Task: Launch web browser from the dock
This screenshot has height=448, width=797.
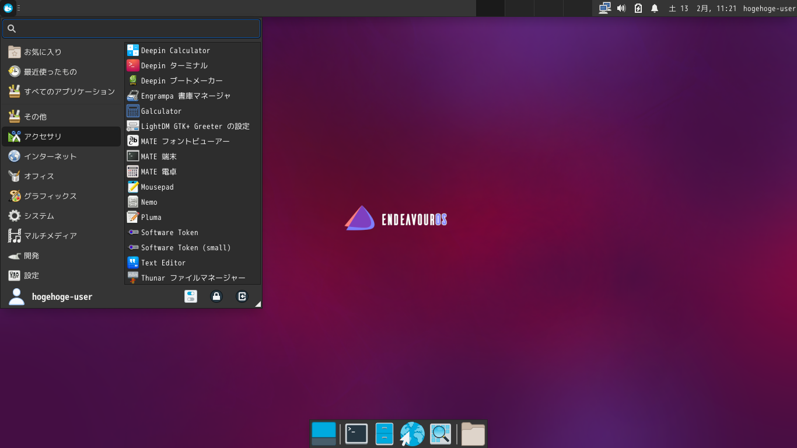Action: (x=412, y=434)
